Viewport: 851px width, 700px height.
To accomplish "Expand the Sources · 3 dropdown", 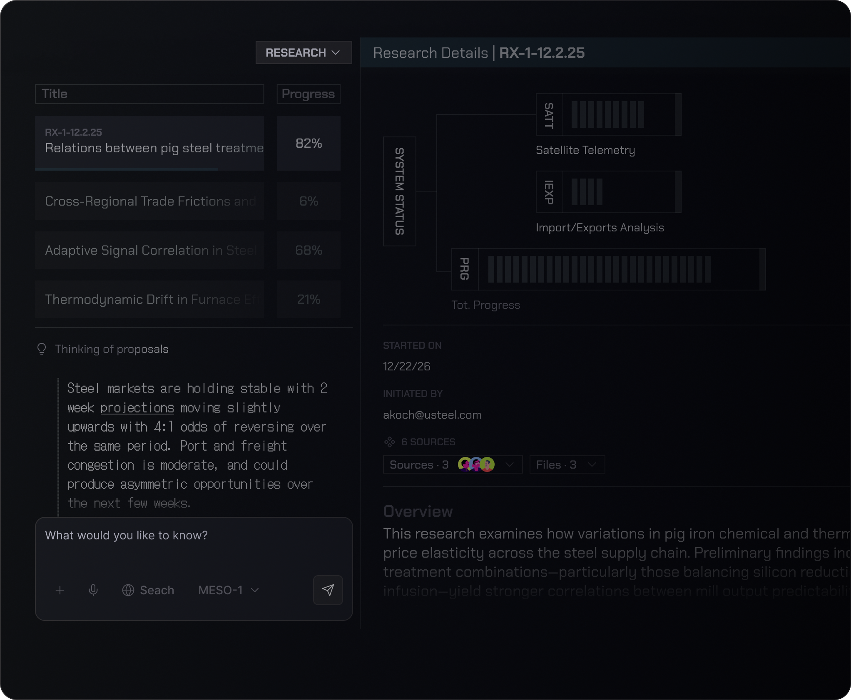I will [453, 464].
